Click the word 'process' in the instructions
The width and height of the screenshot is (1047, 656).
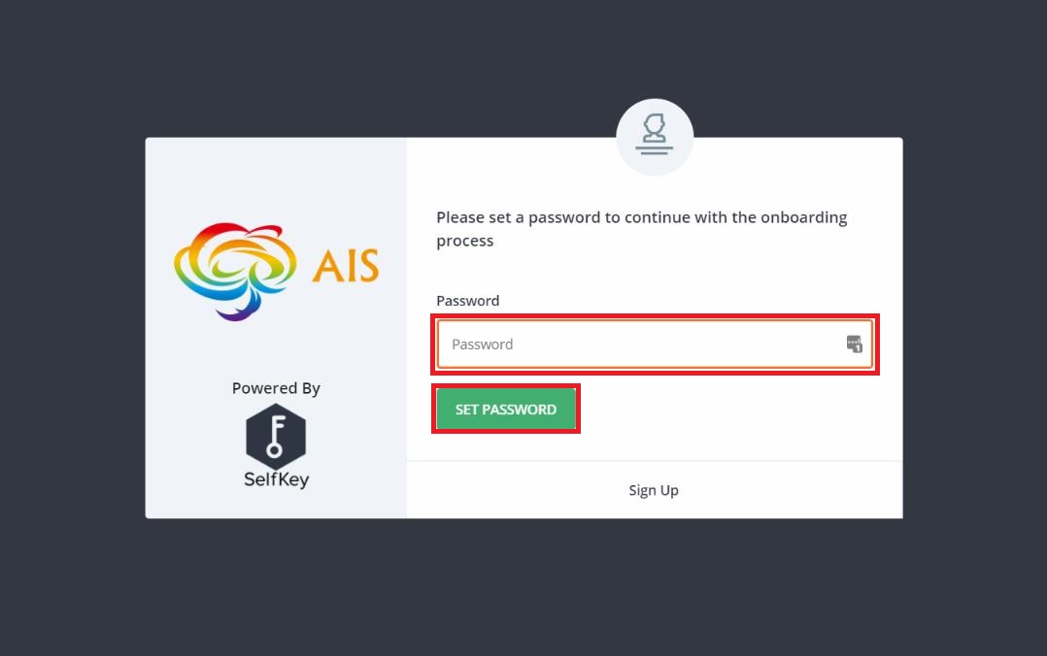(464, 242)
